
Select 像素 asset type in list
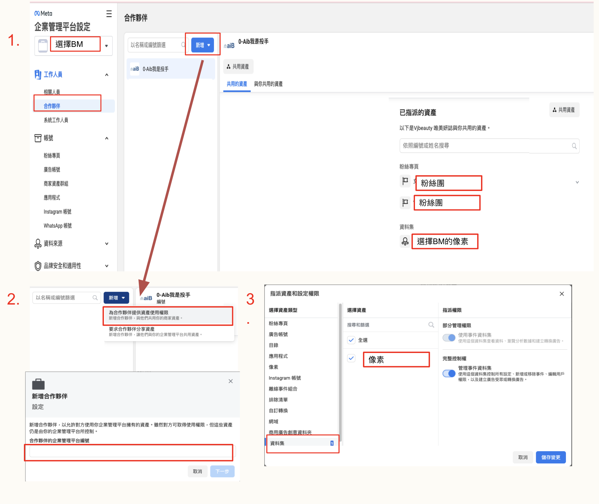tap(273, 367)
